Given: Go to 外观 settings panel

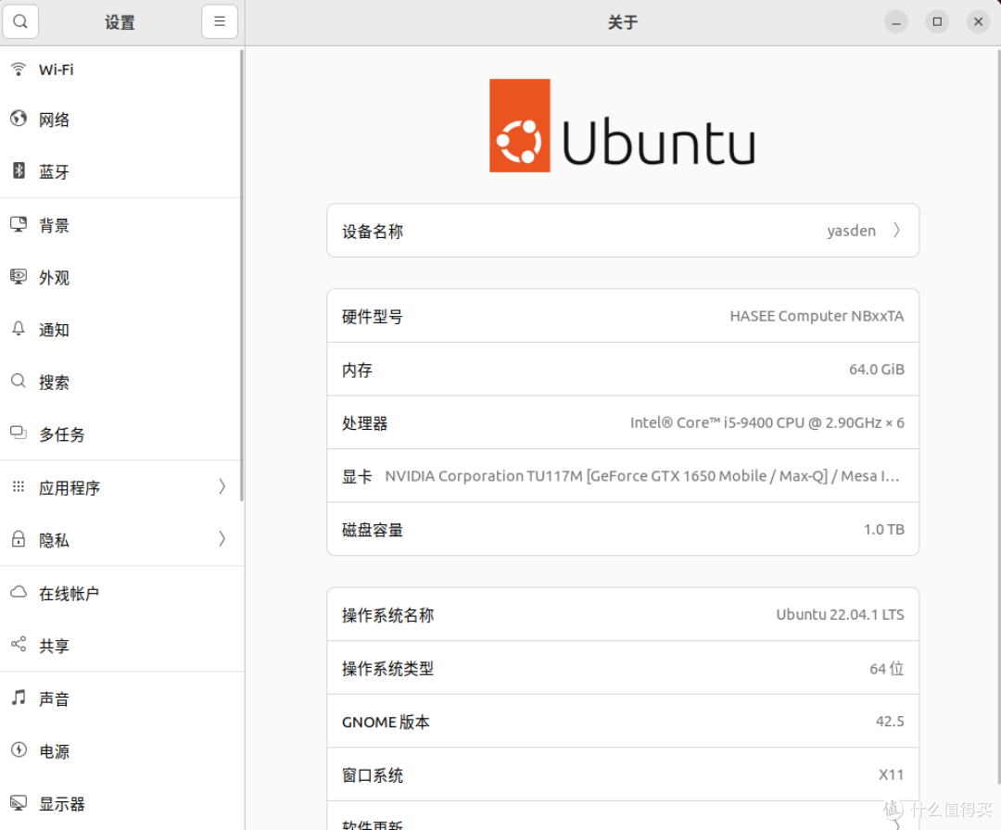Looking at the screenshot, I should 54,278.
